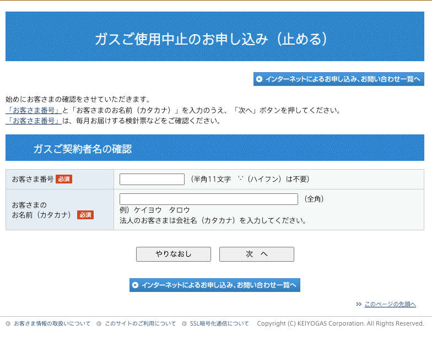Click the （全角） hint beside the name field
The width and height of the screenshot is (432, 341).
click(x=314, y=199)
